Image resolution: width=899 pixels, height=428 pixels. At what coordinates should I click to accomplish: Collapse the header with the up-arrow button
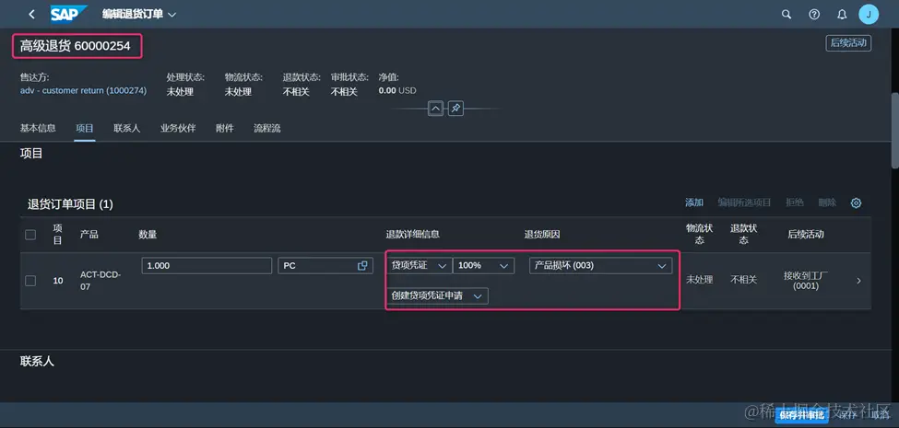436,108
